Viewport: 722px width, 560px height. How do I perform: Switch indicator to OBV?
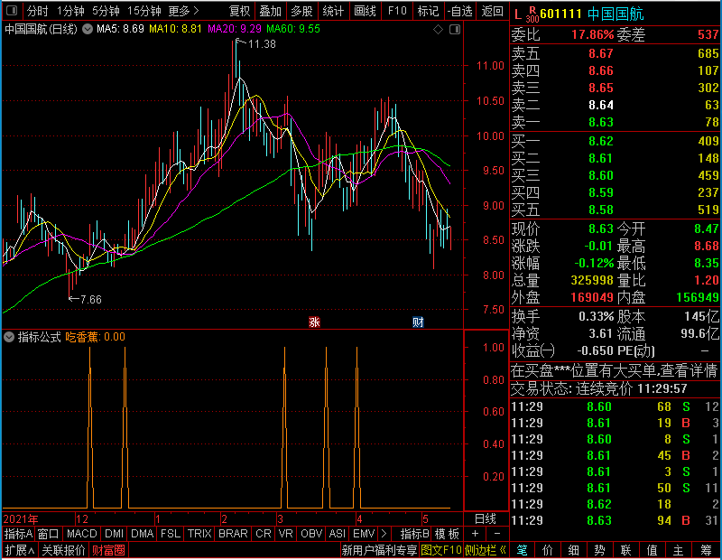(311, 534)
